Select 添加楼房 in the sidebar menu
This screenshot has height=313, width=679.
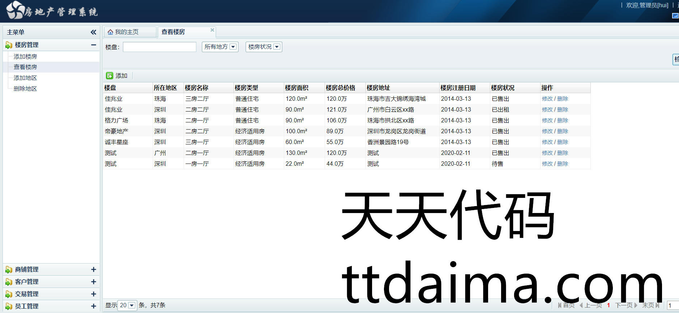click(x=25, y=57)
